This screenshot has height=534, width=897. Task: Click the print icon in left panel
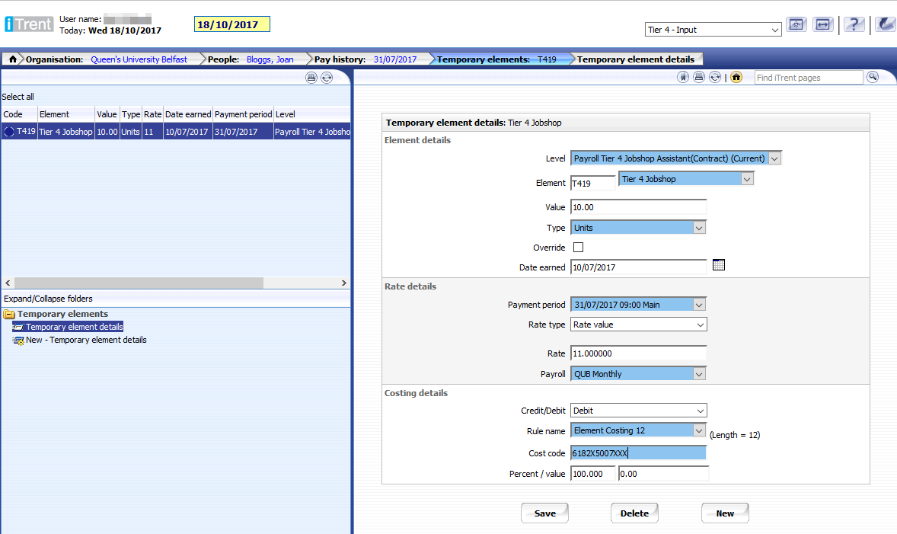(x=311, y=77)
